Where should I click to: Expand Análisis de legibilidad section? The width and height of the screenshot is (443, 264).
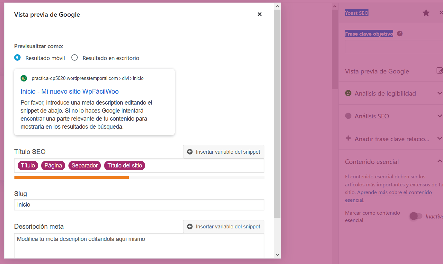(x=391, y=93)
